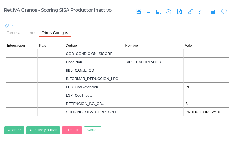
Task: Open comments with the speech bubble icon
Action: click(x=224, y=12)
